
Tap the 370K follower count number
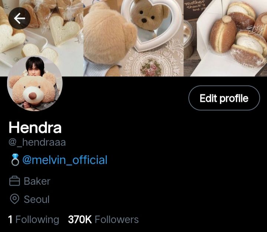coord(80,219)
